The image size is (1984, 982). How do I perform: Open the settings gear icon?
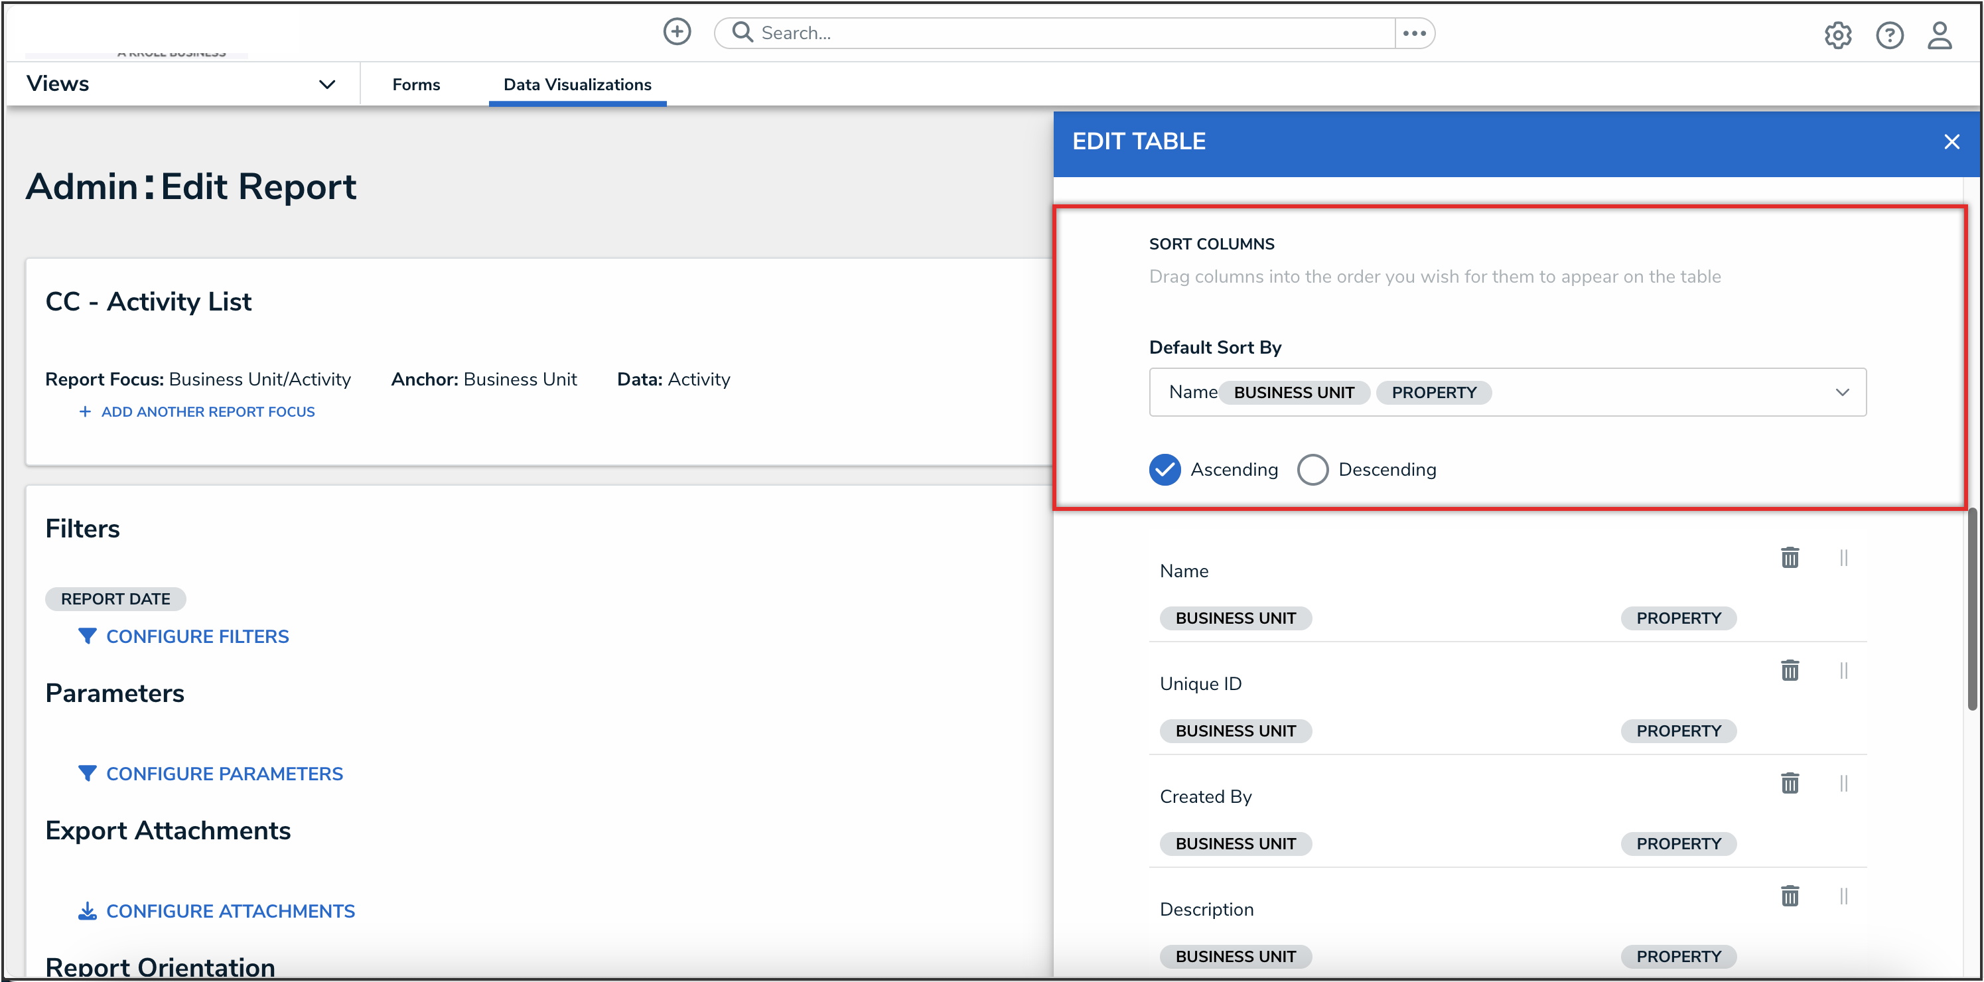(x=1837, y=35)
